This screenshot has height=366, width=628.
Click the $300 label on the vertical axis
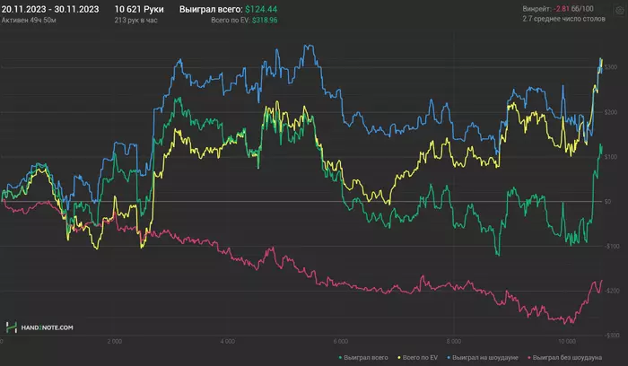(x=611, y=67)
